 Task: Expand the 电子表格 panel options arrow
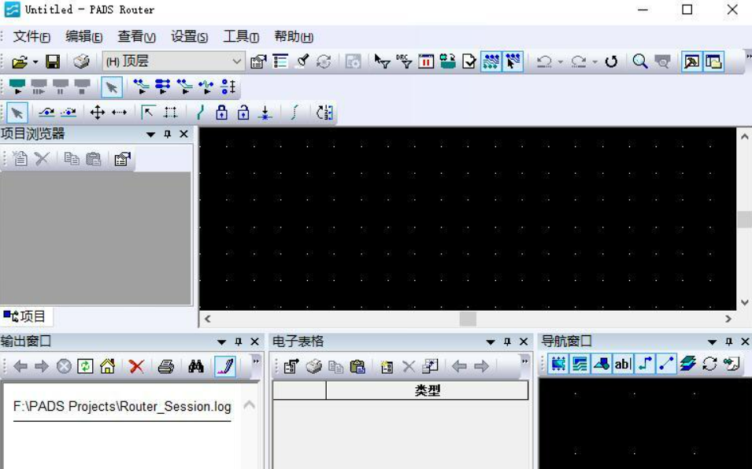(490, 342)
